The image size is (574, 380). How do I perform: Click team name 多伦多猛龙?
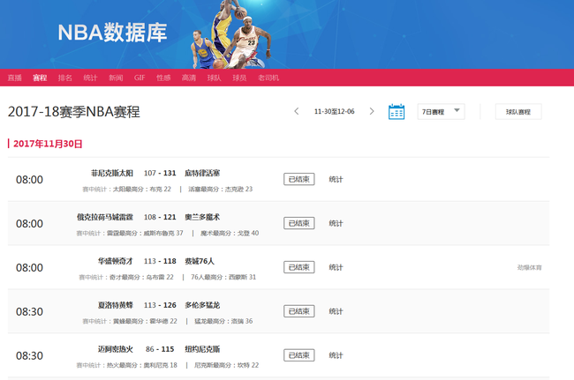coord(202,305)
